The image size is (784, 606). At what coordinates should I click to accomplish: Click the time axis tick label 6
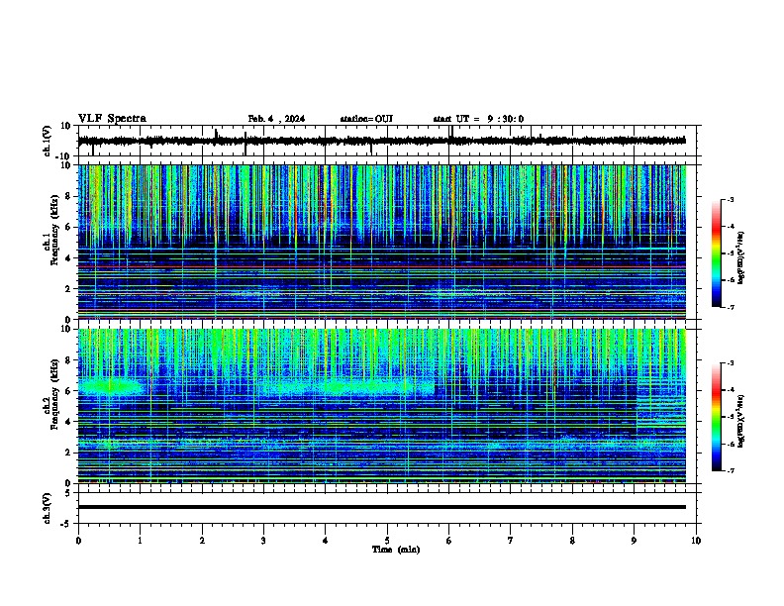coord(449,541)
